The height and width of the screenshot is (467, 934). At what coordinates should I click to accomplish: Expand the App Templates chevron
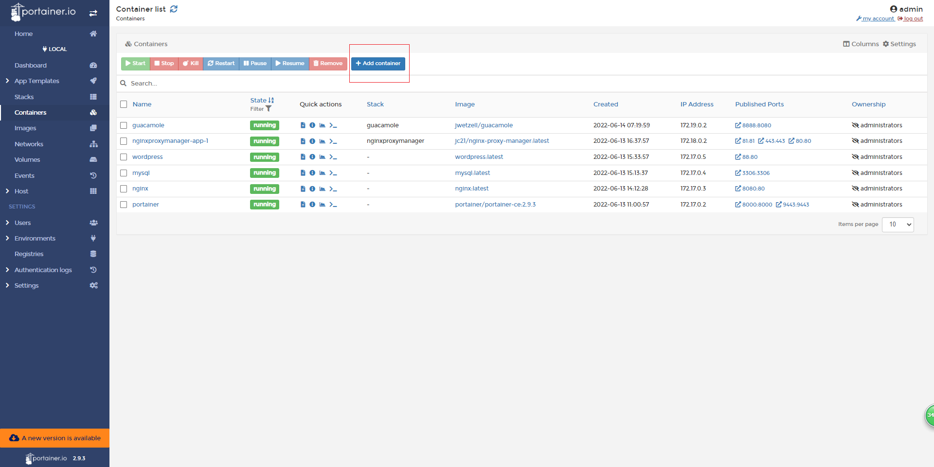7,81
